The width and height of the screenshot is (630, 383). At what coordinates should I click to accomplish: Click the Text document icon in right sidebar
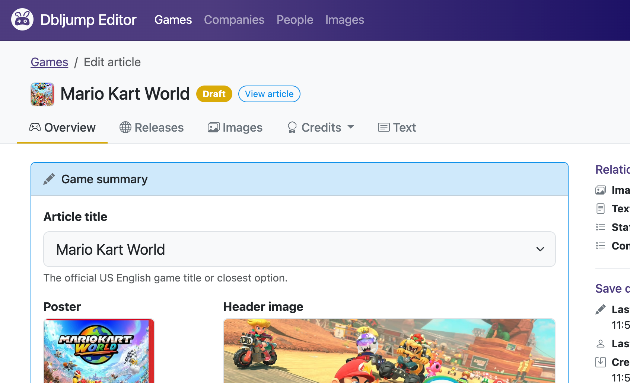click(x=601, y=209)
